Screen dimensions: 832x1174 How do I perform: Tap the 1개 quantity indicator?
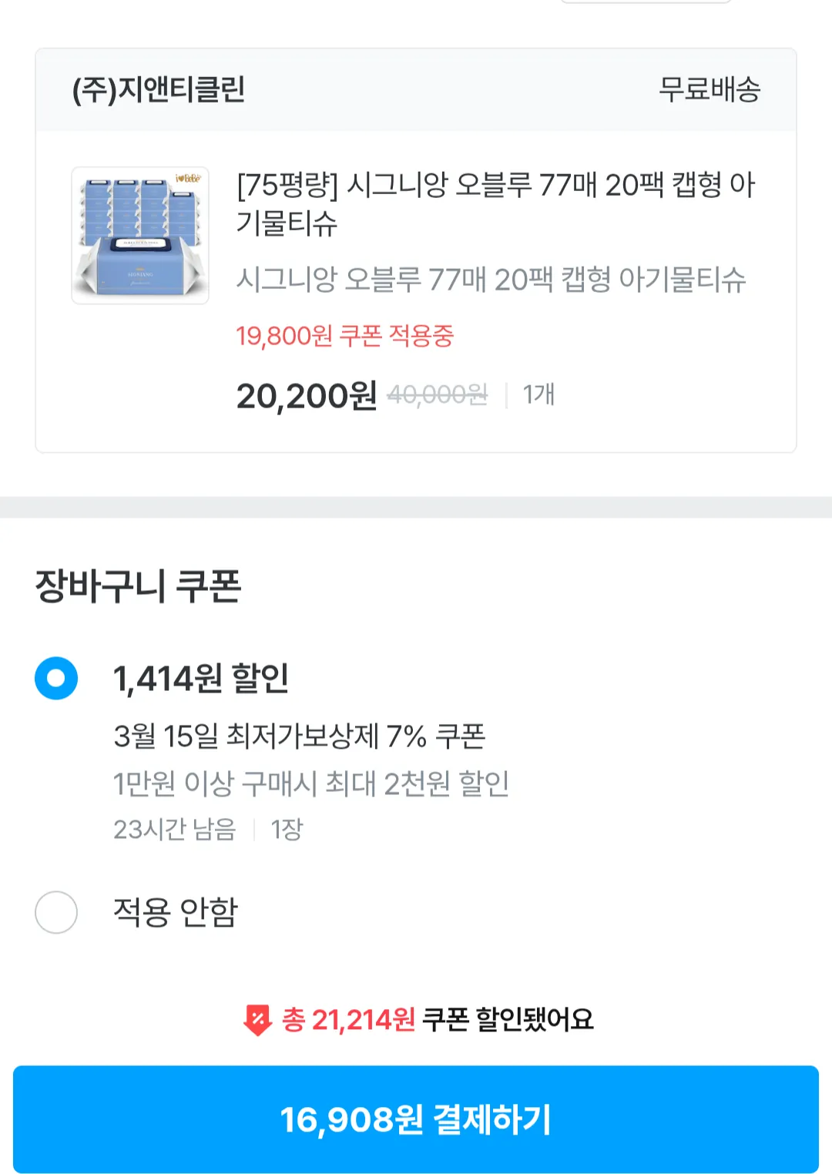click(x=538, y=394)
